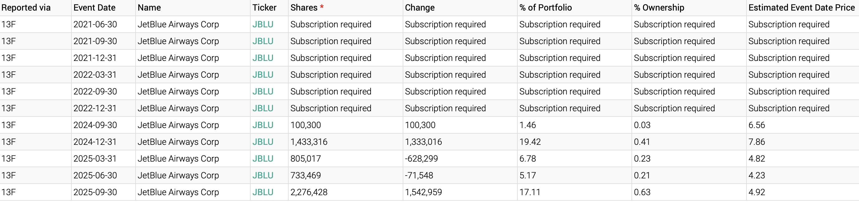
Task: Follow JBLU ticker in 2022-09-30 row
Action: click(263, 91)
